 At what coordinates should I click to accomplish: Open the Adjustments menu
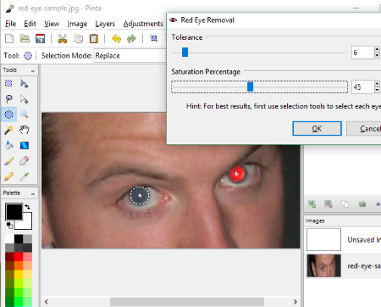[143, 24]
